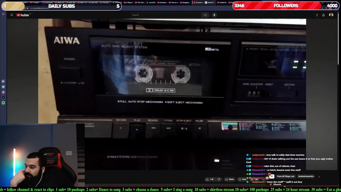
Task: Click the www.youtube.com address bar
Action: (39, 8)
